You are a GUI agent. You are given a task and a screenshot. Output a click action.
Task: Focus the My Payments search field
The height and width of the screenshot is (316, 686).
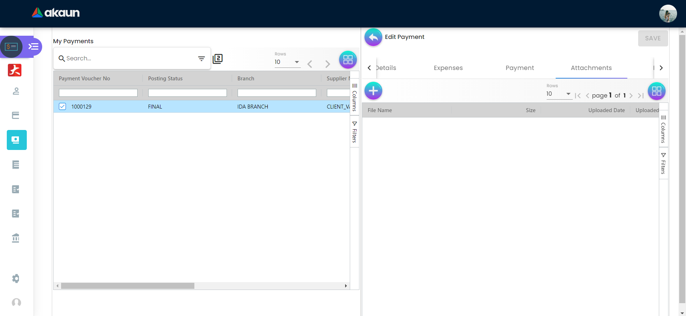[130, 58]
